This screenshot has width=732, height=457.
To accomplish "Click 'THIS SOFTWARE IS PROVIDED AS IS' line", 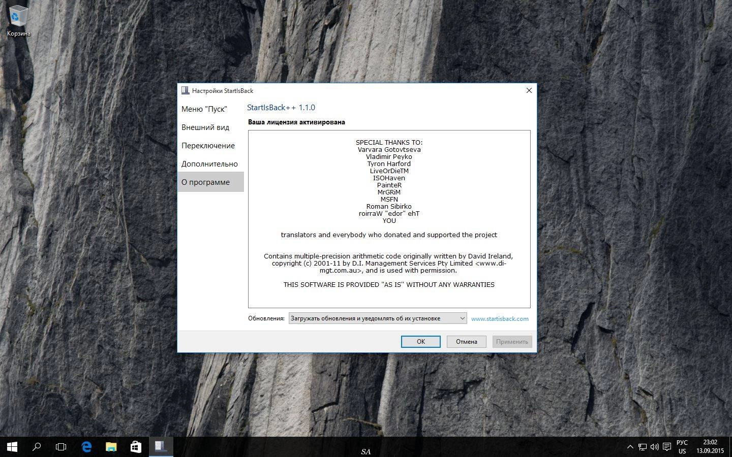I will click(389, 285).
